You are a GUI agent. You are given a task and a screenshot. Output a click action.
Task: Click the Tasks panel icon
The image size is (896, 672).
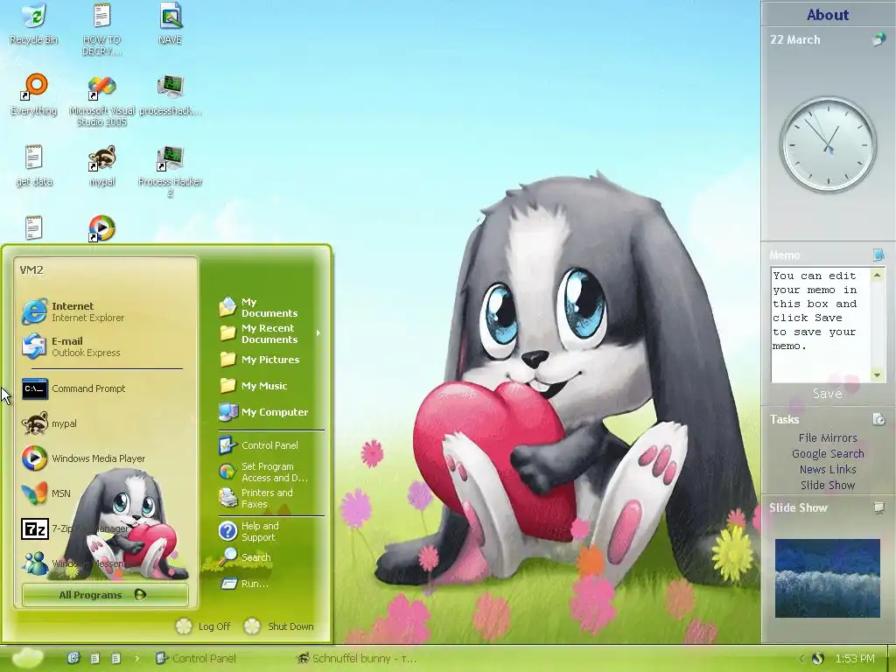878,419
